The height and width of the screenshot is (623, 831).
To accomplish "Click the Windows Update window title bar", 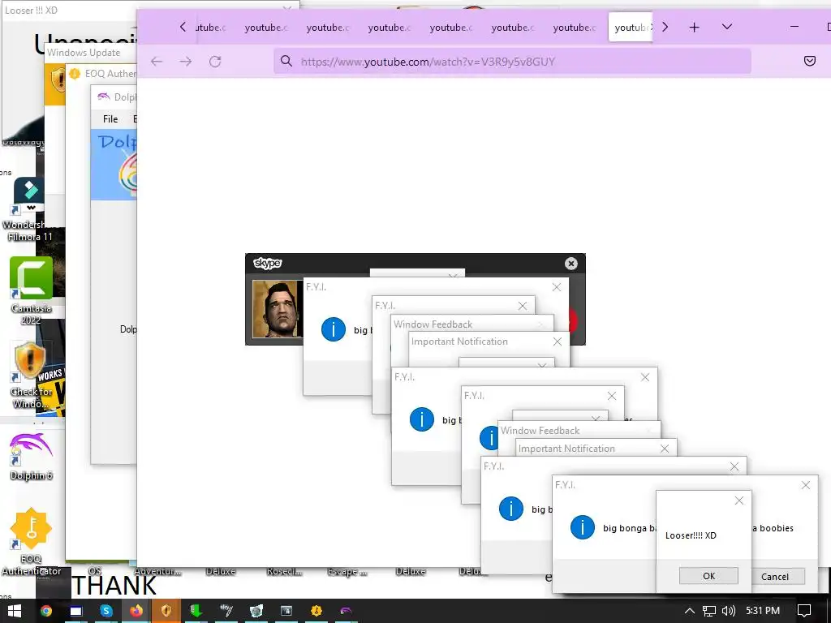I will click(x=90, y=53).
